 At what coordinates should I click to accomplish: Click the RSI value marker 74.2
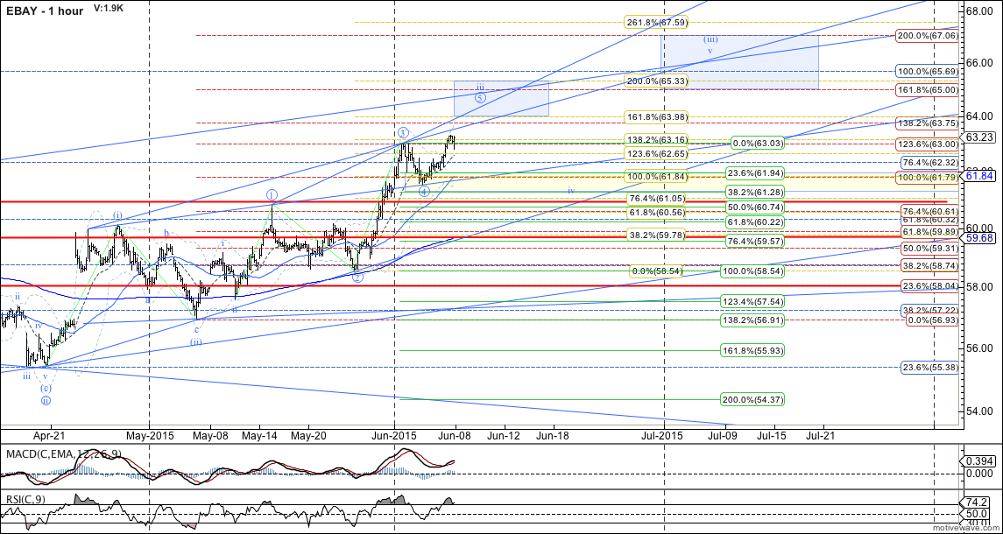pyautogui.click(x=977, y=502)
